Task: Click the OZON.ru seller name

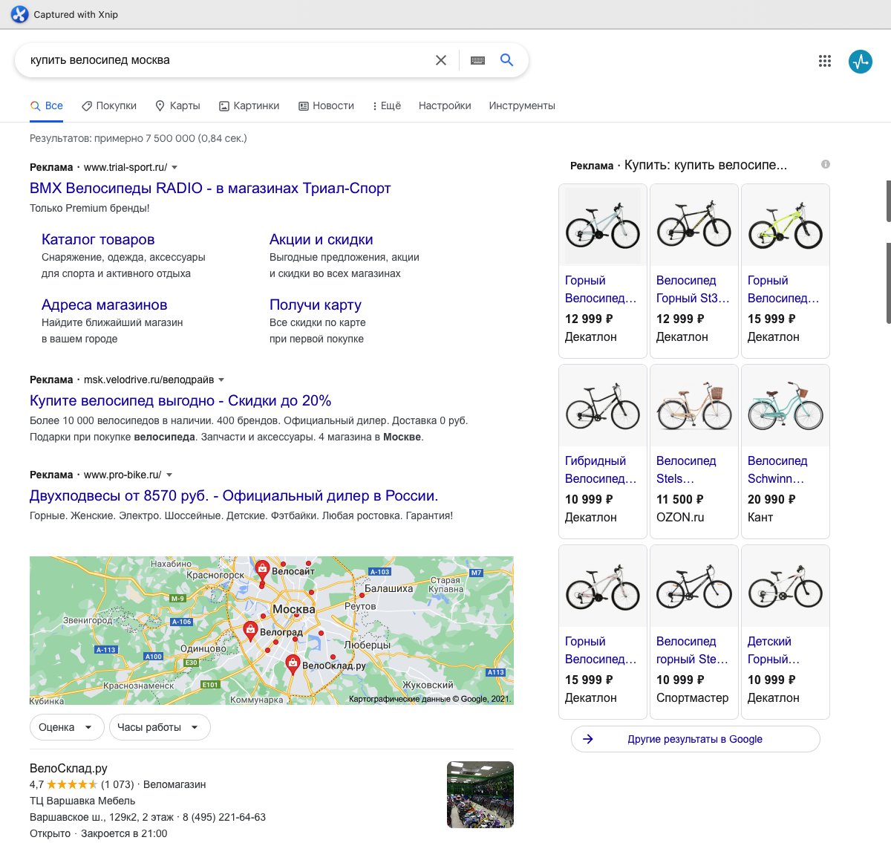Action: 680,518
